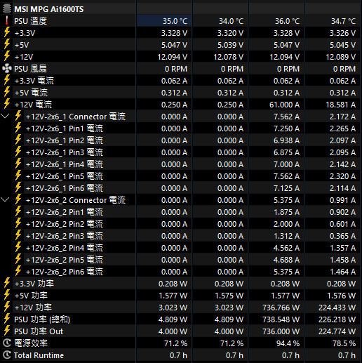Select the +12V-2x6_2 Pin1 電流 row label
This screenshot has height=363, width=362.
tap(65, 212)
